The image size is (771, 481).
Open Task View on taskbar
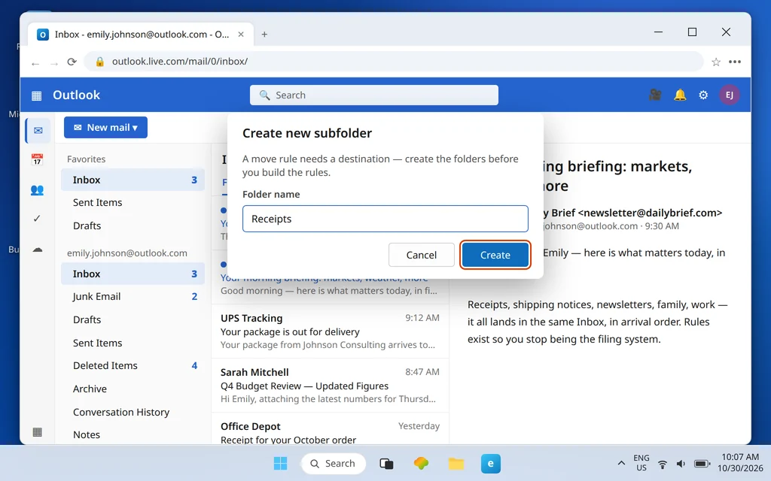[386, 463]
